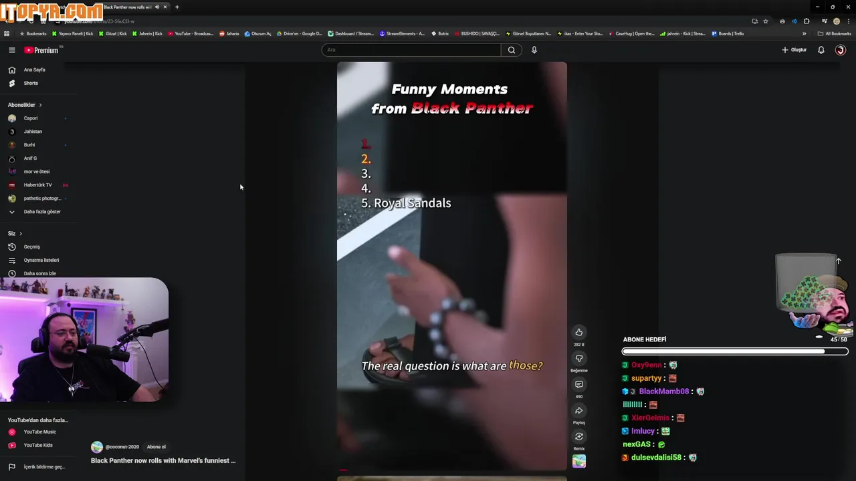Open the account avatar menu
This screenshot has height=481, width=856.
841,50
